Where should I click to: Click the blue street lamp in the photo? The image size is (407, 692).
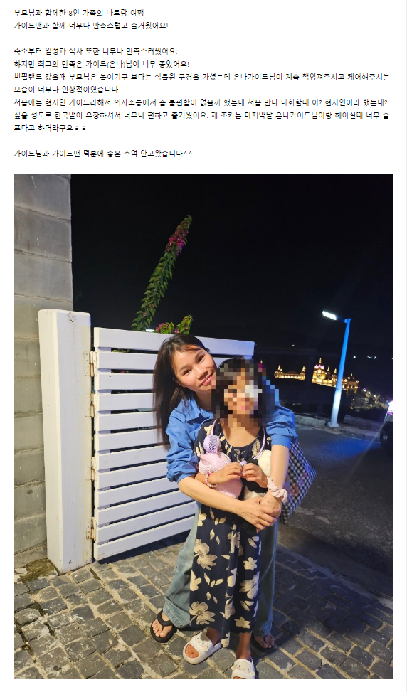pos(339,368)
